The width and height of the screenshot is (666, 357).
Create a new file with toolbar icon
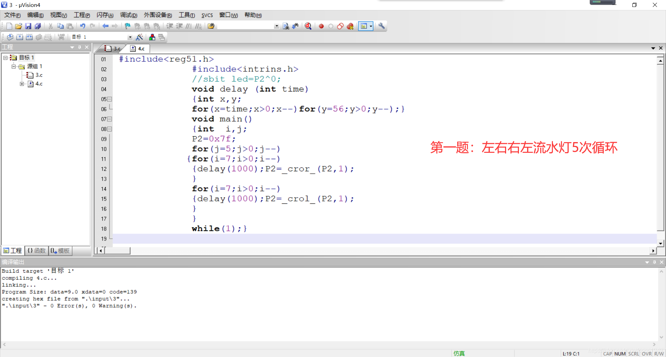click(x=9, y=26)
